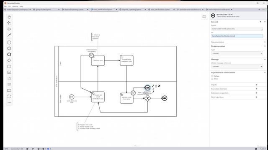Select the Validate code from sms task
Screen dimensions: 268x150
point(126,98)
